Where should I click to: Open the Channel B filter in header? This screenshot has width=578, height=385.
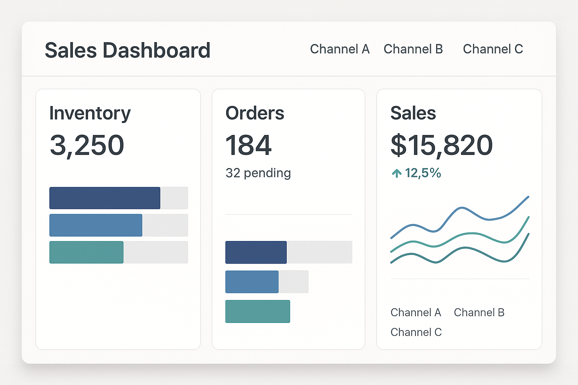click(x=413, y=49)
